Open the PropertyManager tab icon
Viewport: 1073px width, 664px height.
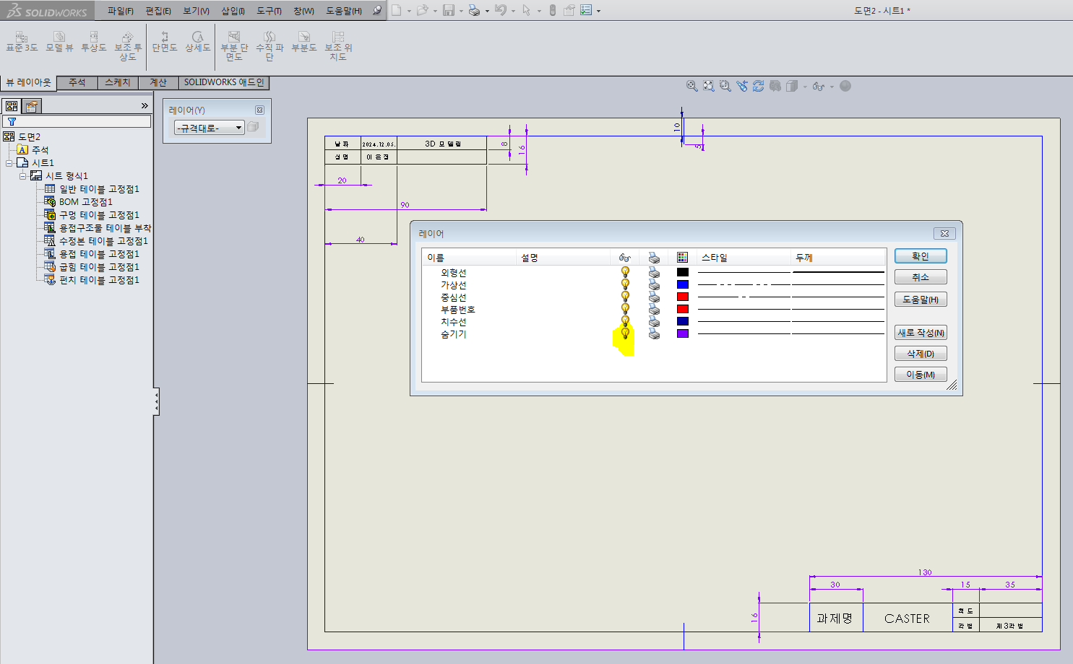pyautogui.click(x=31, y=106)
